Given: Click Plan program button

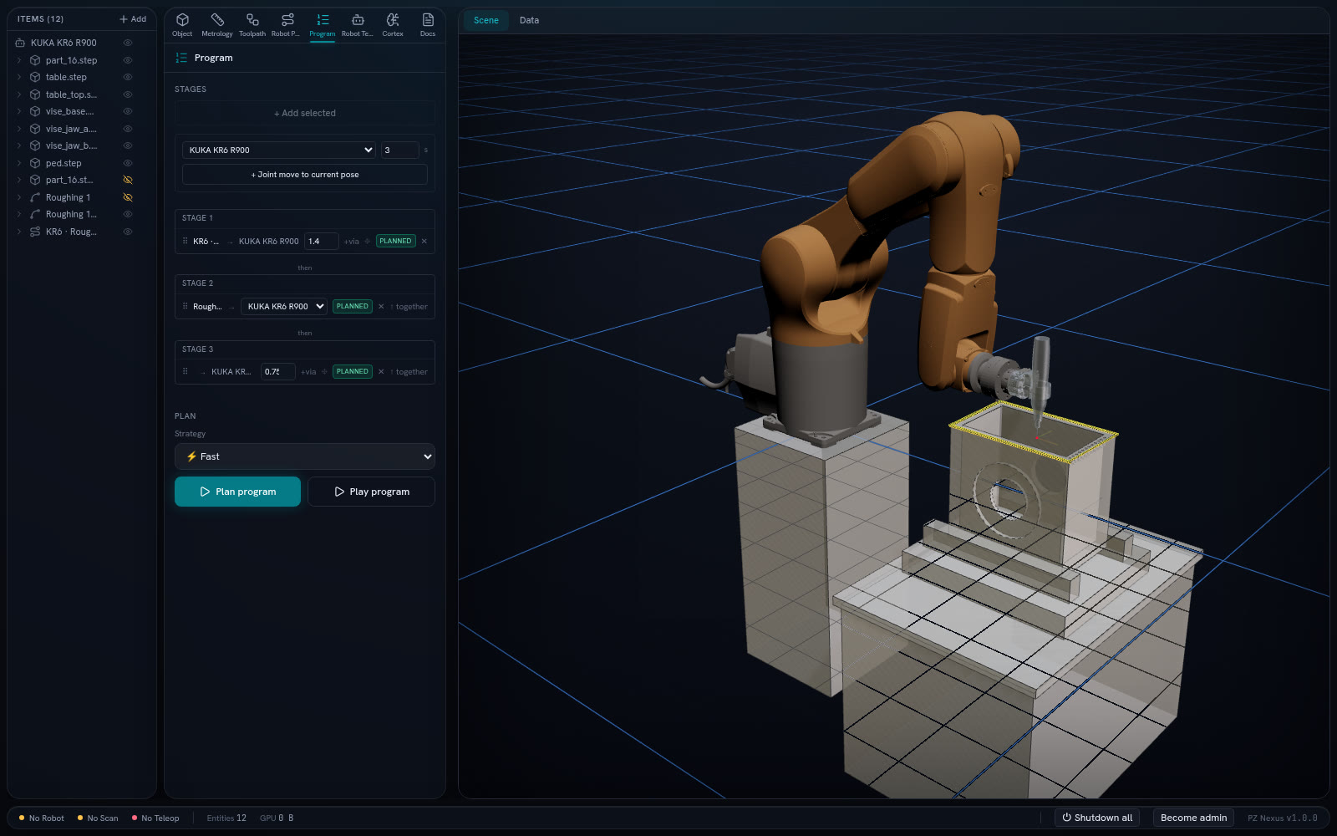Looking at the screenshot, I should coord(237,492).
